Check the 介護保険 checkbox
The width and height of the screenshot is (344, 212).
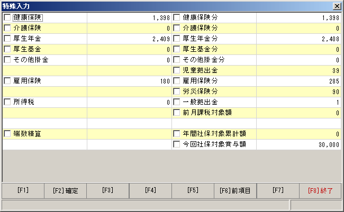click(x=7, y=28)
